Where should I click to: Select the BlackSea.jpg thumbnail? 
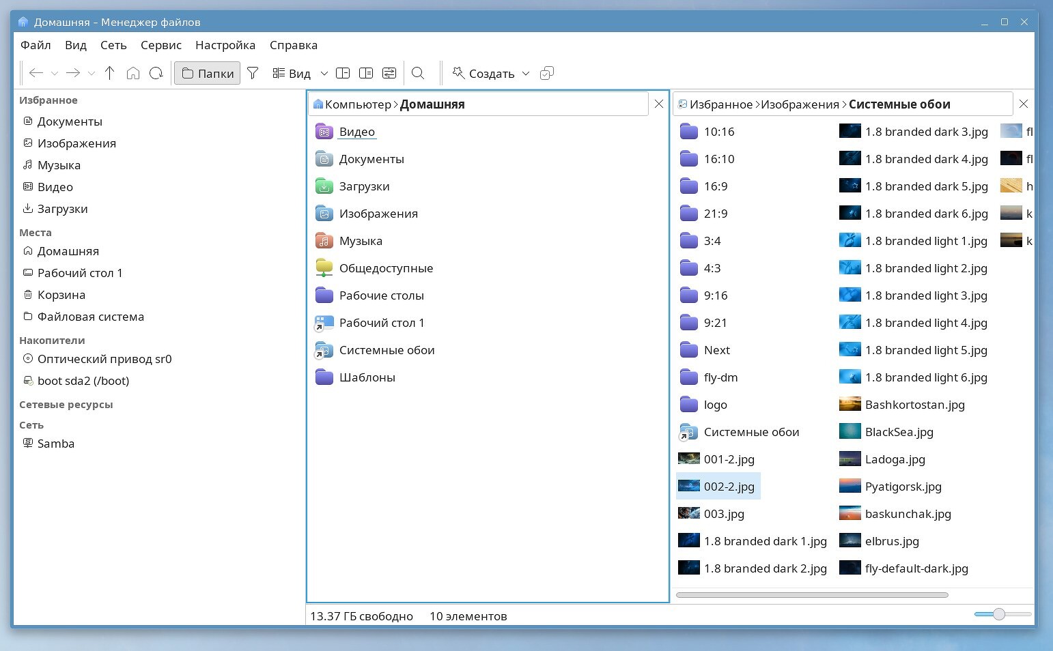pyautogui.click(x=850, y=431)
